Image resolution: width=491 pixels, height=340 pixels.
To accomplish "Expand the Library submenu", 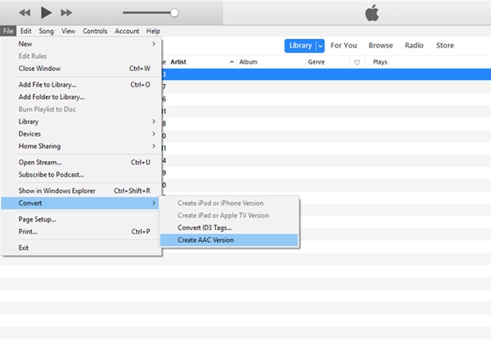I will point(81,121).
